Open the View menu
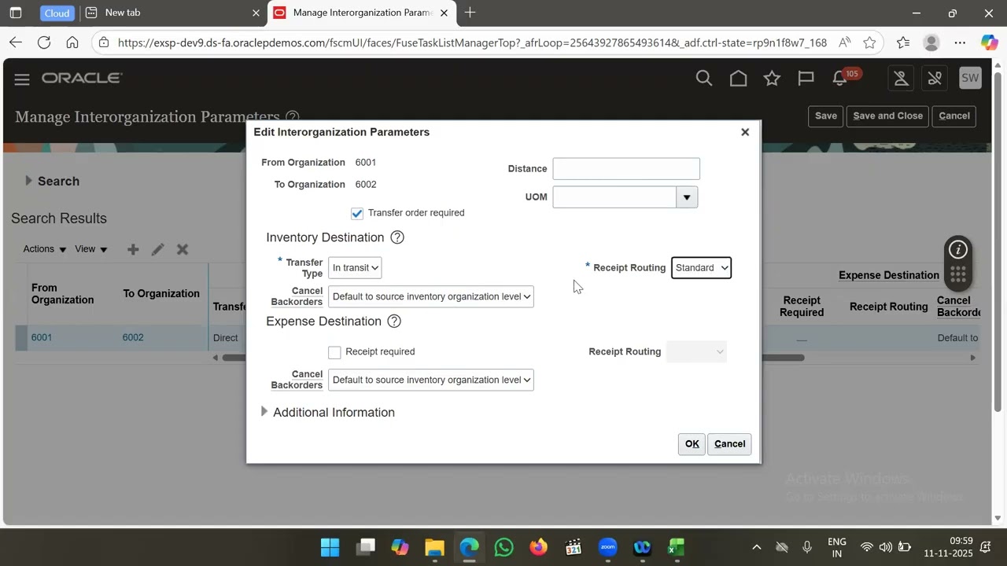 tap(90, 249)
